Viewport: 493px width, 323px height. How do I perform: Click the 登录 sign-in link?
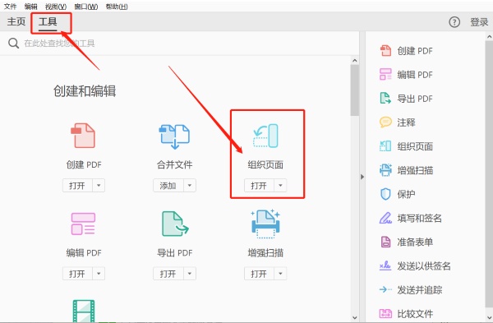479,22
